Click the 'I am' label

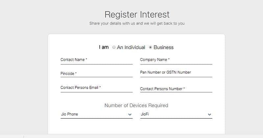(104, 47)
